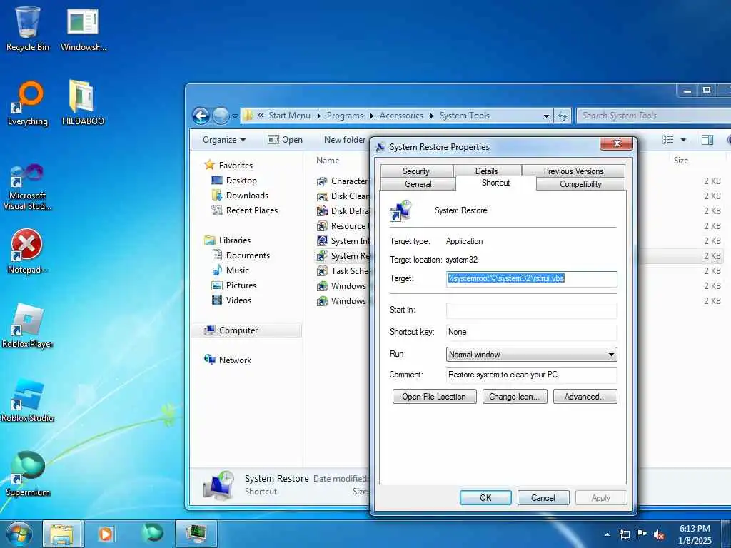
Task: Create a New folder from the toolbar
Action: point(345,140)
